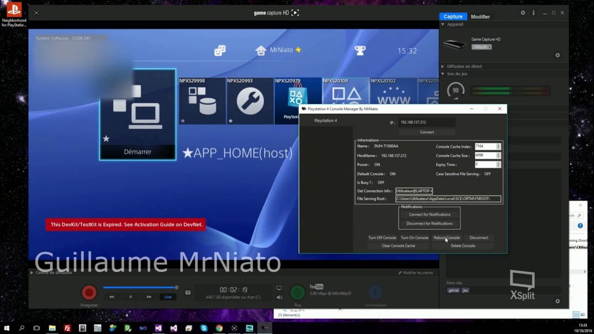
Task: Open the settings gear beside the keyword tags
Action: point(557,301)
